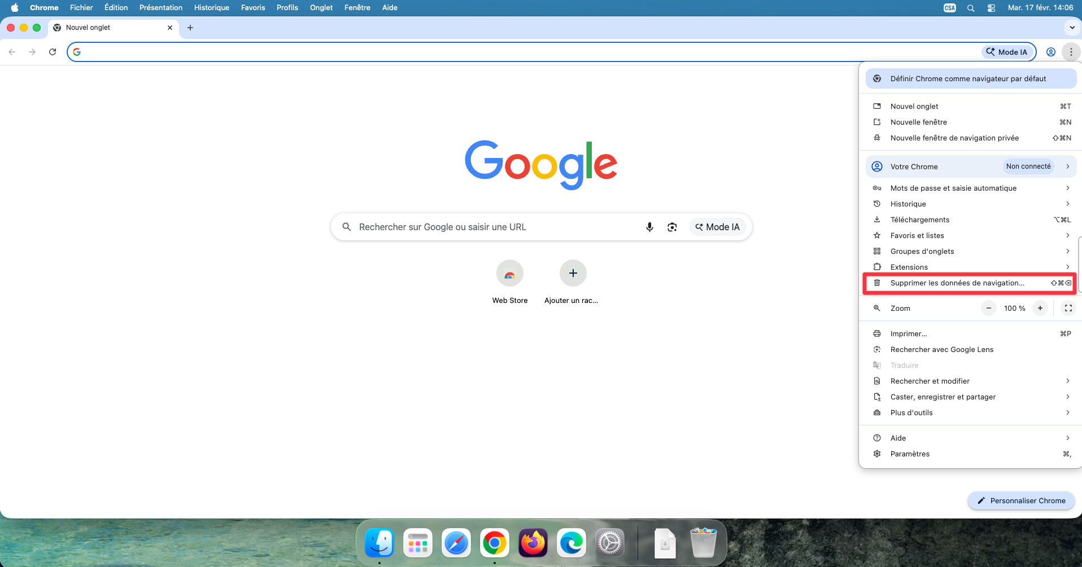Increase zoom with plus button
Image resolution: width=1082 pixels, height=567 pixels.
click(x=1040, y=308)
